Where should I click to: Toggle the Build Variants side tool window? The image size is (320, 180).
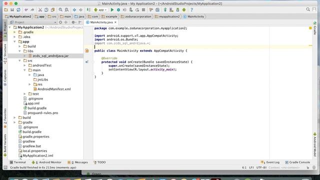5,145
